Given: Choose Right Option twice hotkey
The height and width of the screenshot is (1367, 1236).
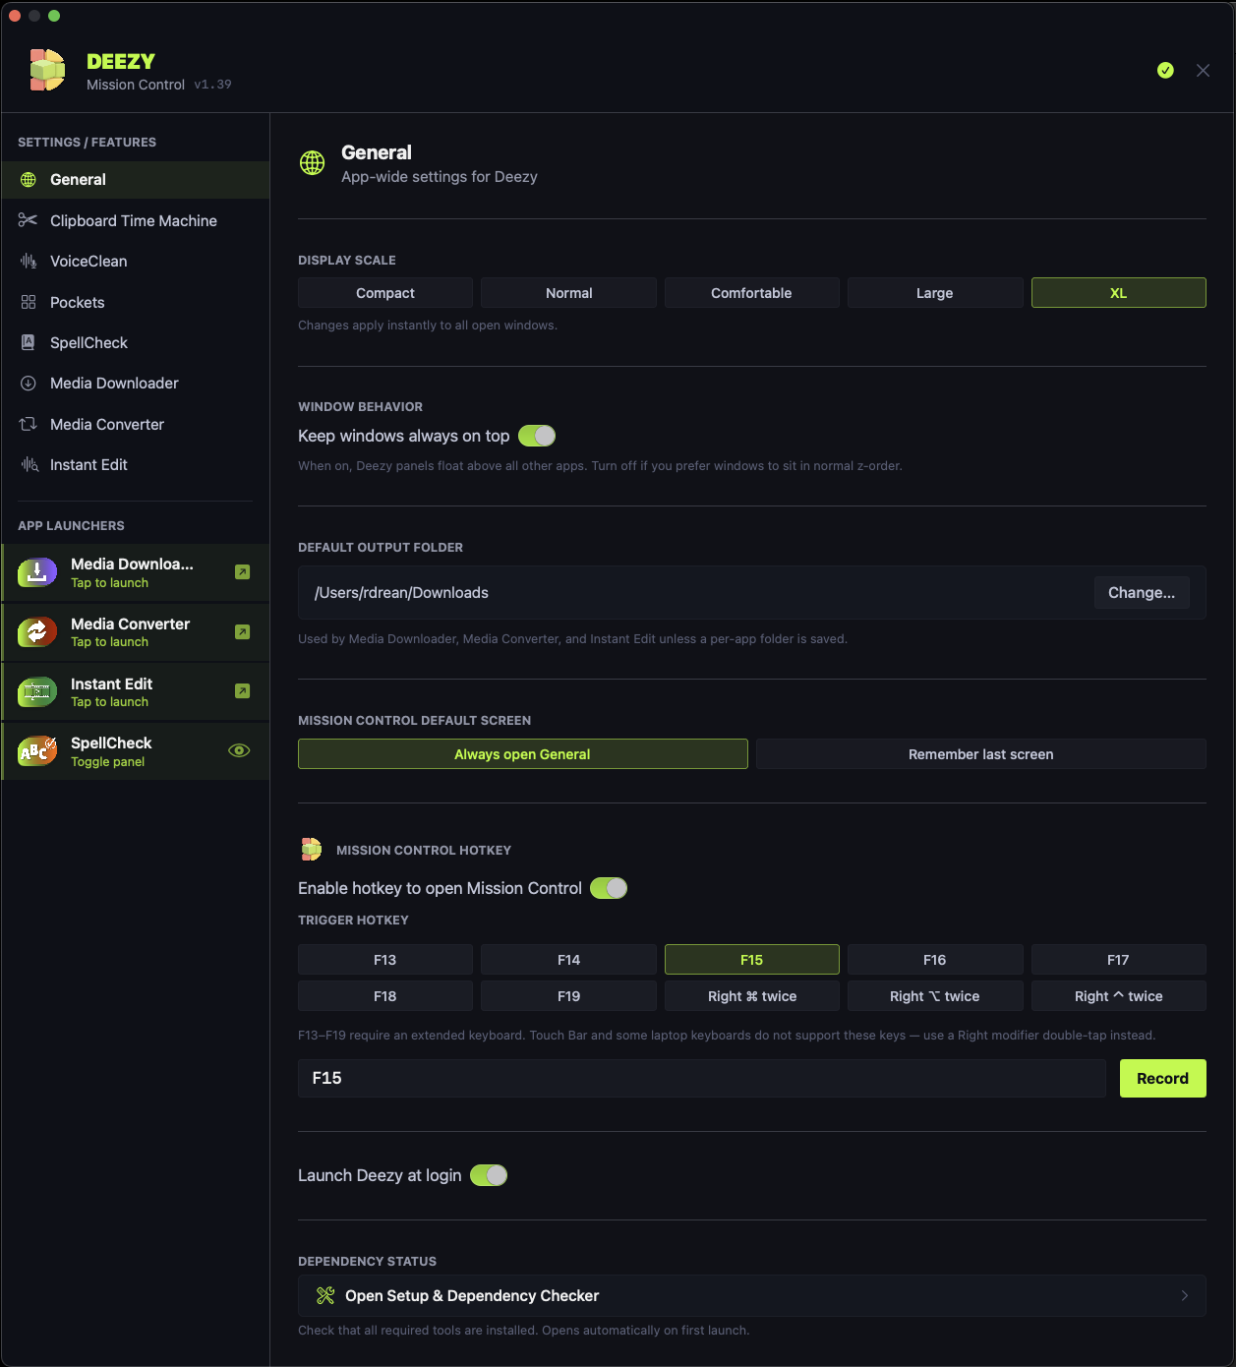Looking at the screenshot, I should coord(935,996).
